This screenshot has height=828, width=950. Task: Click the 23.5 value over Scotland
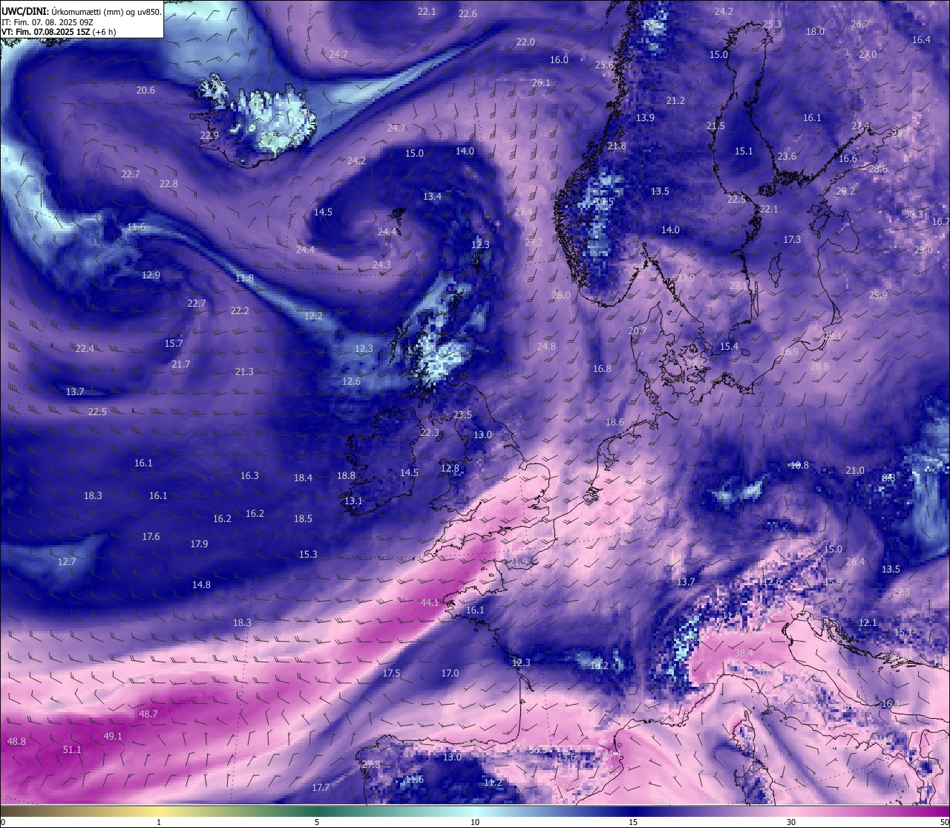[x=462, y=414]
